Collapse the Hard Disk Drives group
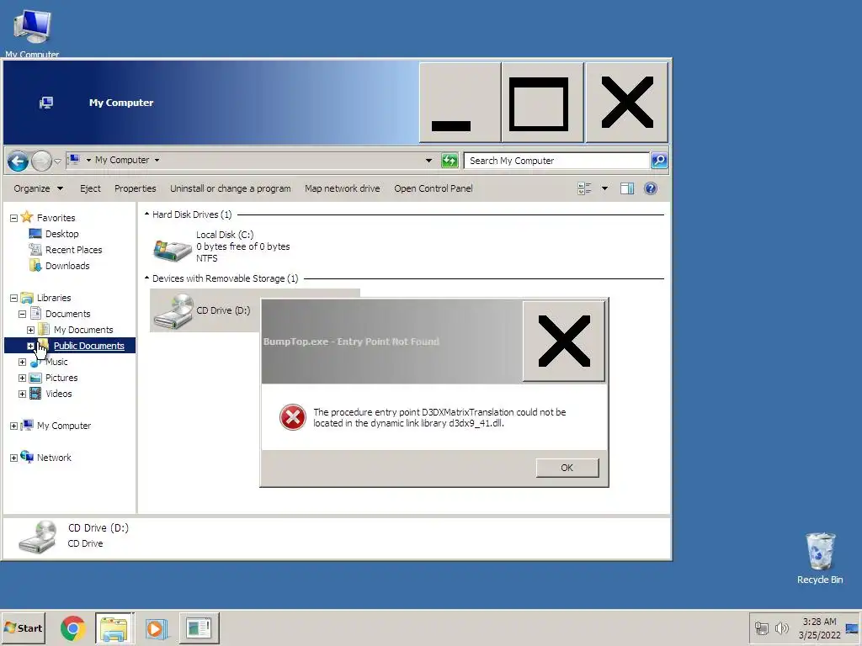862x646 pixels. [146, 214]
